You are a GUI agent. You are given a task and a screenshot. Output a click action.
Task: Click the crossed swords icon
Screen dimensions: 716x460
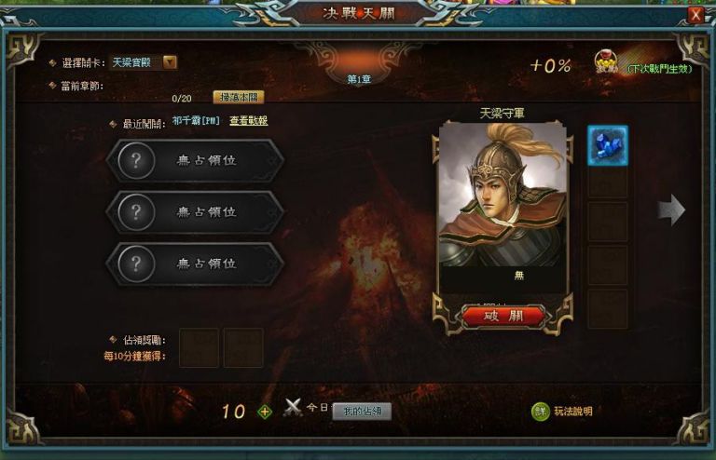click(x=292, y=408)
